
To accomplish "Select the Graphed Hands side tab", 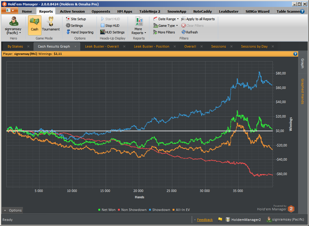I will [x=302, y=91].
